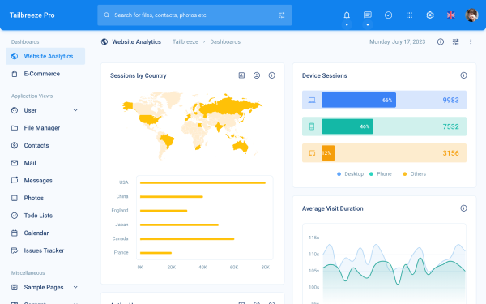Screen dimensions: 486x304
Task: Open the apps grid launcher
Action: click(x=409, y=15)
